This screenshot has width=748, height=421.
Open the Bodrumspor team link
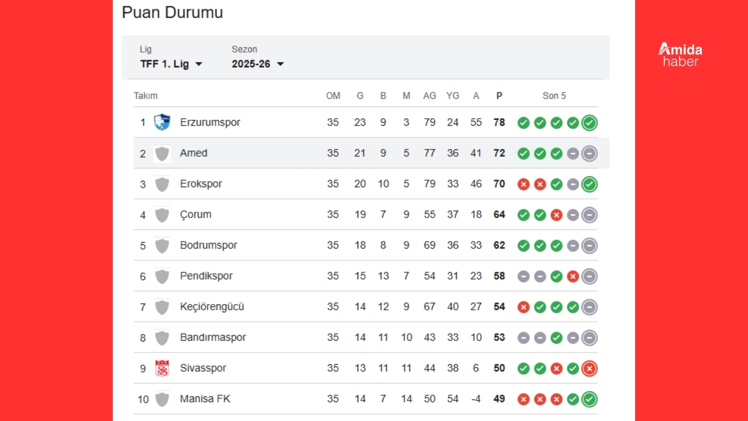(x=209, y=245)
